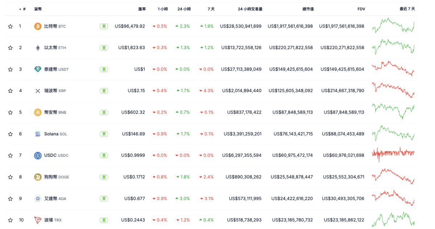Click the buy button for ETH
This screenshot has width=435, height=229.
[x=104, y=48]
